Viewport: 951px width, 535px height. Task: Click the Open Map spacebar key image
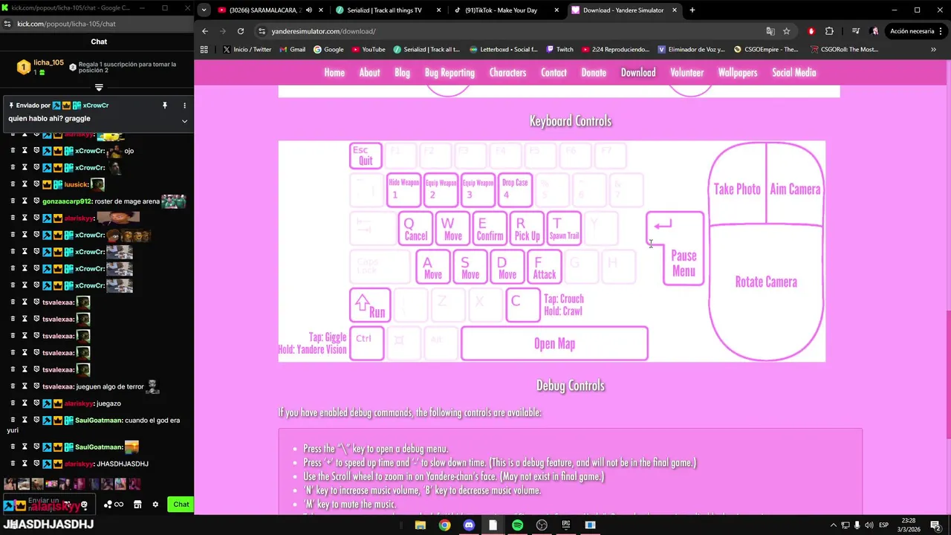click(x=554, y=343)
